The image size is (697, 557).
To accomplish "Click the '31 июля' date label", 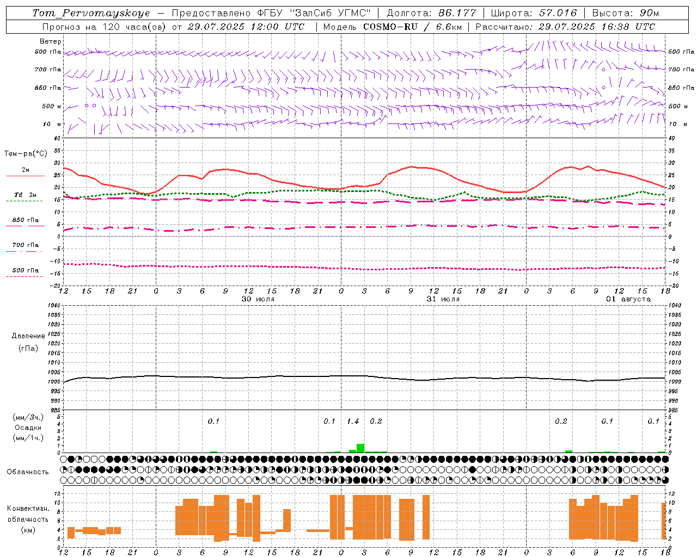I will (443, 299).
